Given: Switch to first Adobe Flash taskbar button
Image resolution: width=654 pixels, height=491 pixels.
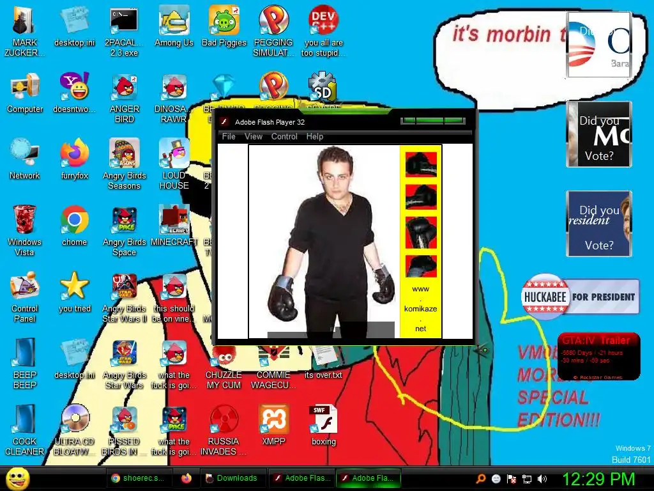Looking at the screenshot, I should (x=301, y=478).
